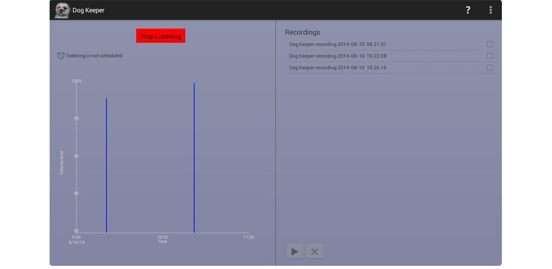Screen dimensions: 552x269
Task: Click the blue volume spike near 10:22
Action: click(x=194, y=158)
